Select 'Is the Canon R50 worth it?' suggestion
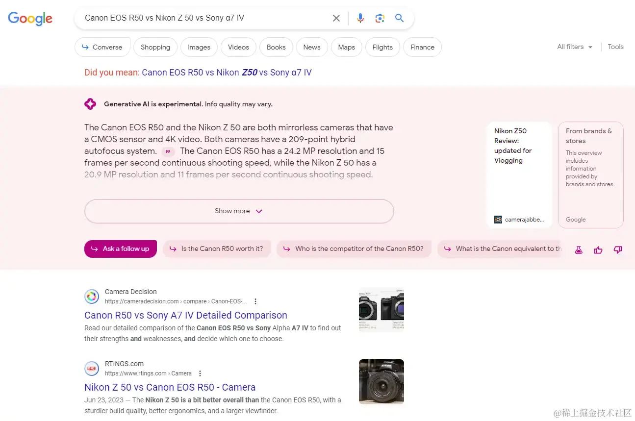The height and width of the screenshot is (421, 635). (x=217, y=249)
